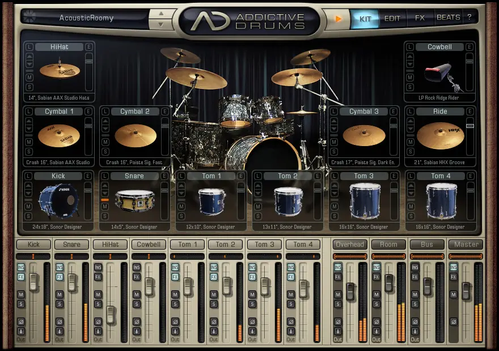
Task: Select previous preset with the up arrow
Action: pos(161,14)
